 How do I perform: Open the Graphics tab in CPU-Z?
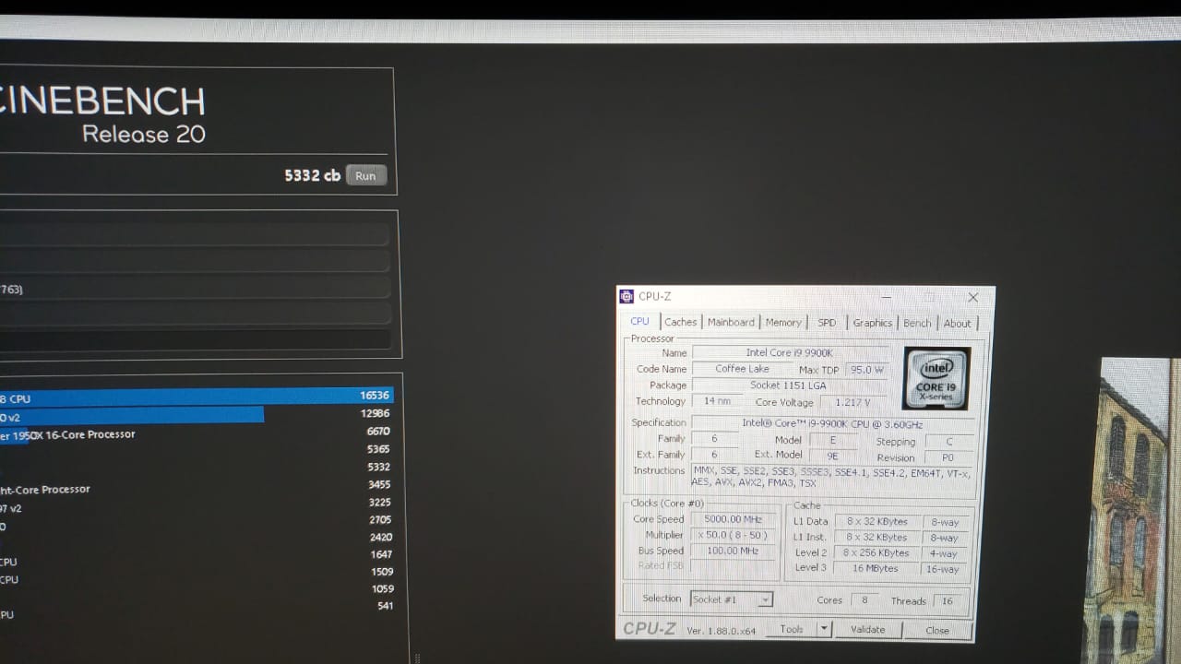(x=872, y=323)
